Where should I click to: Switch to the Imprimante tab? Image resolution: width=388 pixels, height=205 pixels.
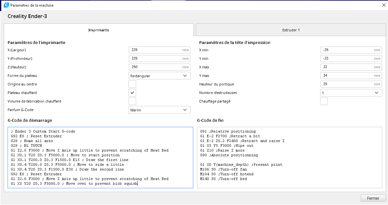[99, 30]
